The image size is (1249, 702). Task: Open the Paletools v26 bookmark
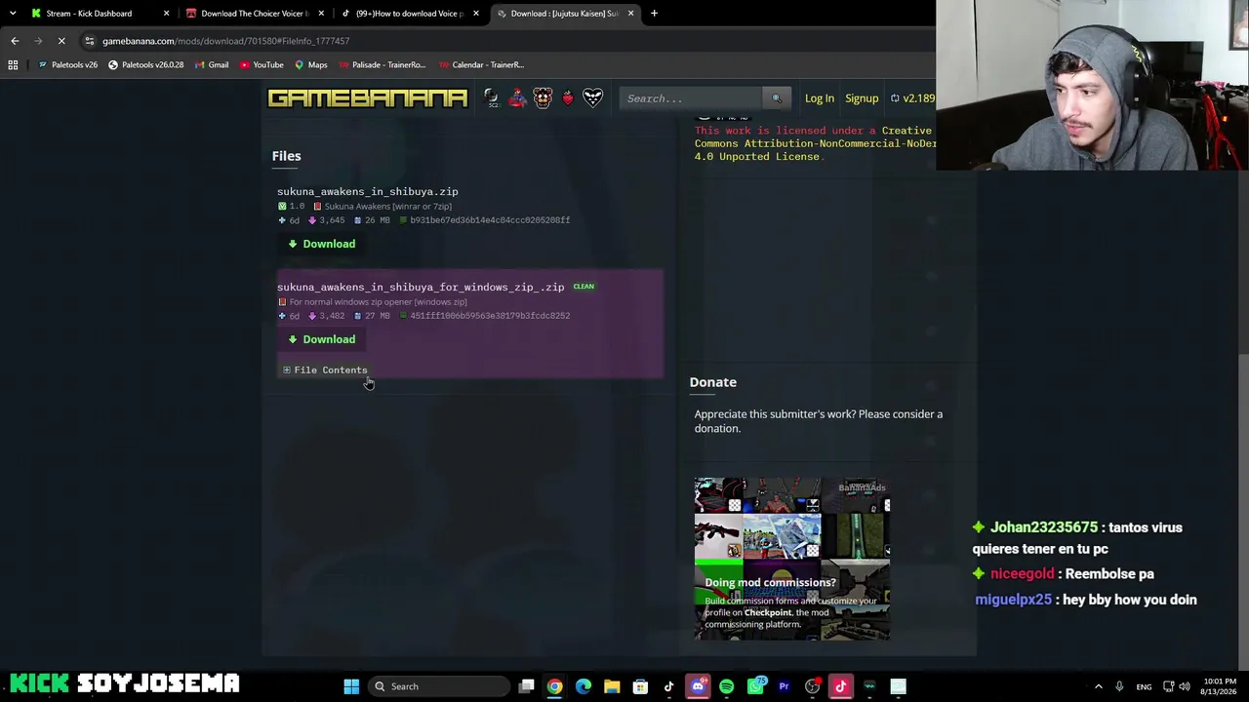point(67,65)
